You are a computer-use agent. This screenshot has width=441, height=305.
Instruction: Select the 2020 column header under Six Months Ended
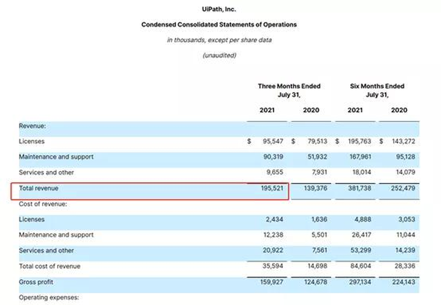tap(399, 110)
